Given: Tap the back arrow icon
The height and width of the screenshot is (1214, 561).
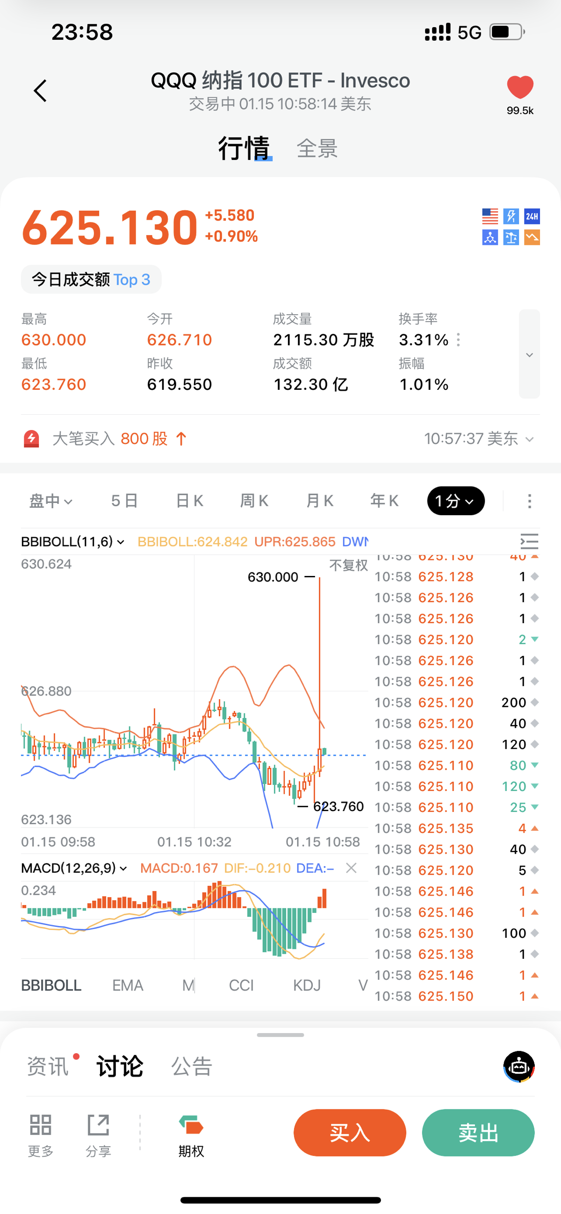Looking at the screenshot, I should click(x=41, y=91).
